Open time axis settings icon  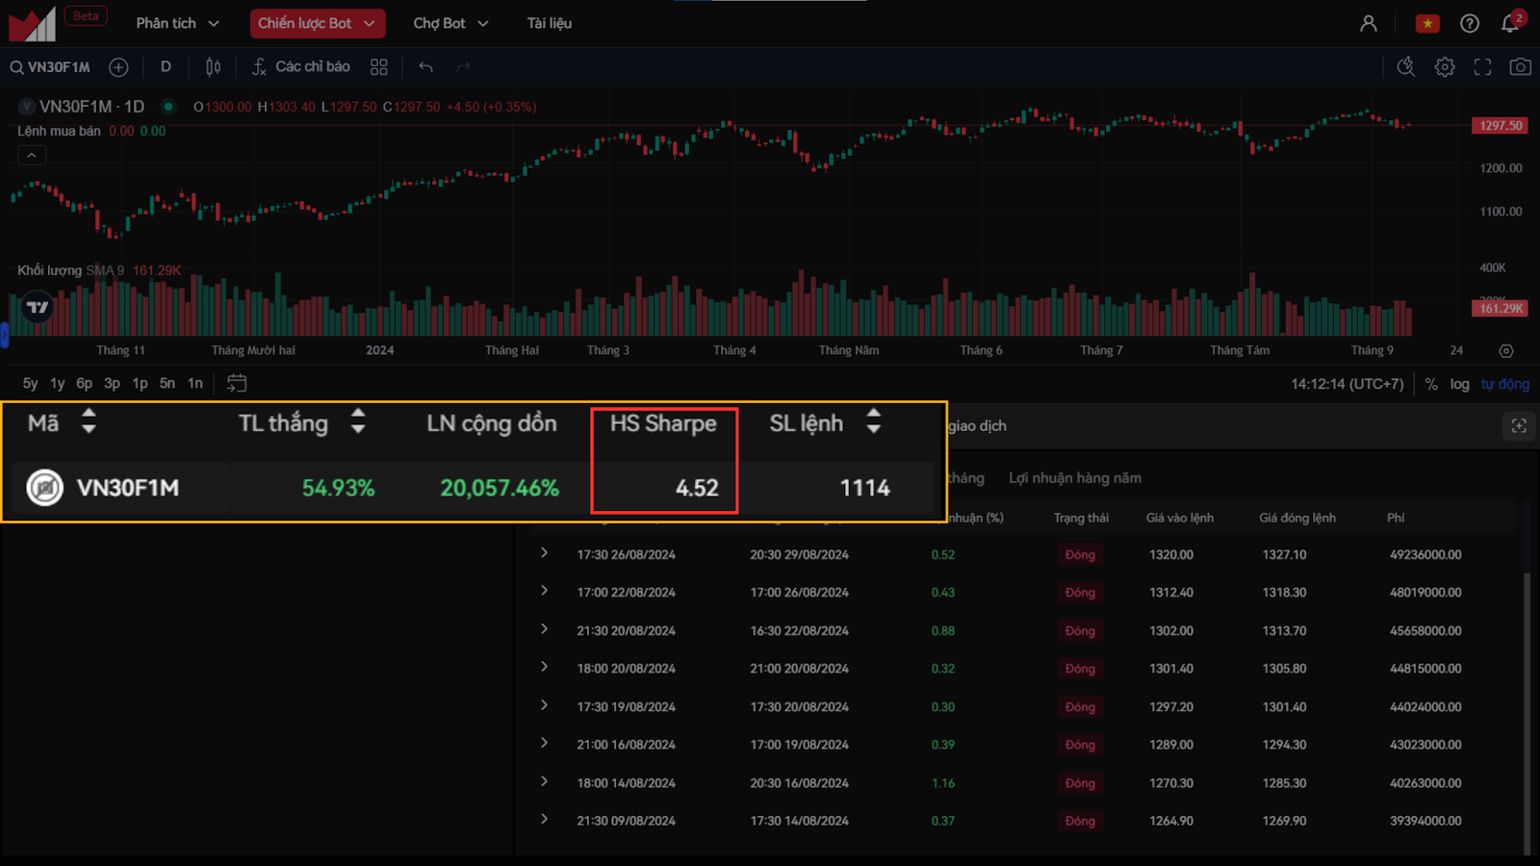pyautogui.click(x=1506, y=351)
